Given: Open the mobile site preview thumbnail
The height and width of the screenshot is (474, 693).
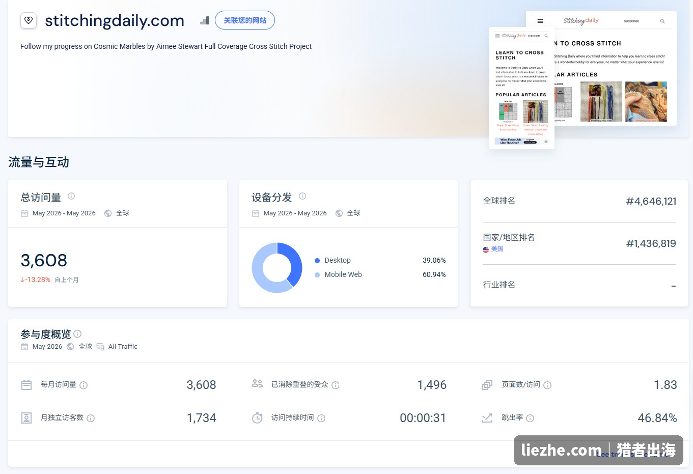Looking at the screenshot, I should (521, 88).
